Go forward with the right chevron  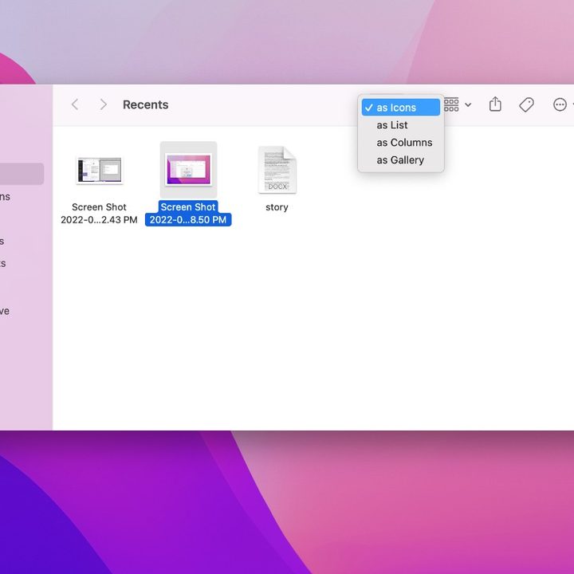point(103,104)
